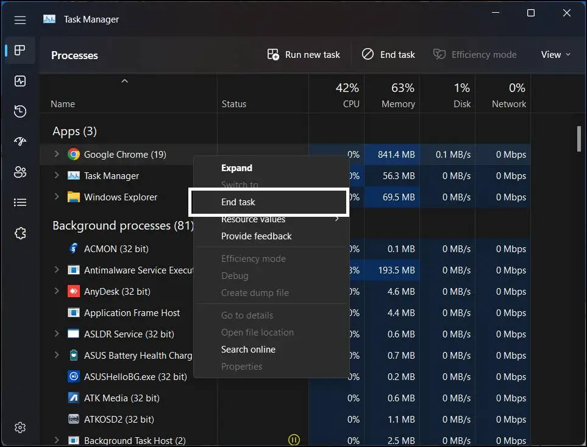Viewport: 587px width, 447px height.
Task: Click the Background processes (81) group header
Action: [123, 225]
